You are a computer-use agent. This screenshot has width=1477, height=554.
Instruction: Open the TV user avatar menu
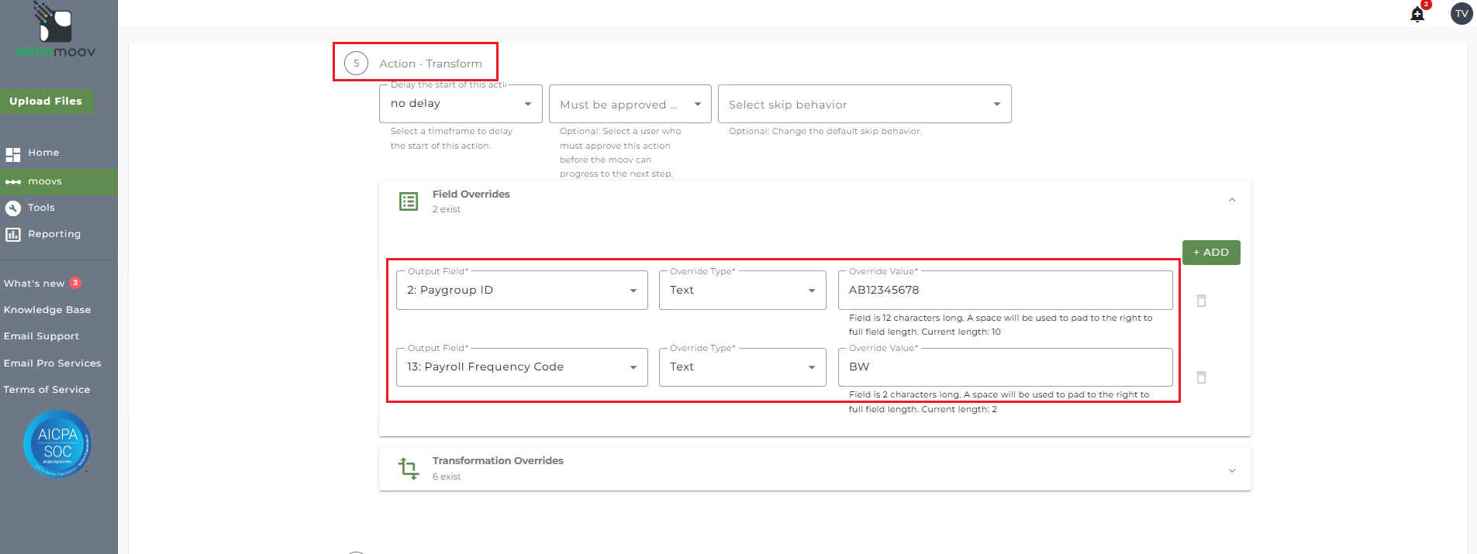1461,14
